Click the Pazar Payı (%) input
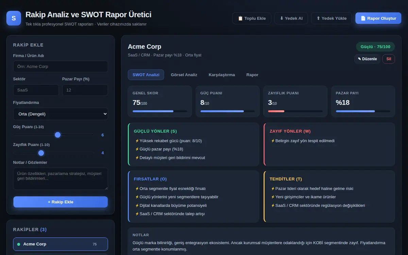The height and width of the screenshot is (255, 408). click(x=85, y=90)
